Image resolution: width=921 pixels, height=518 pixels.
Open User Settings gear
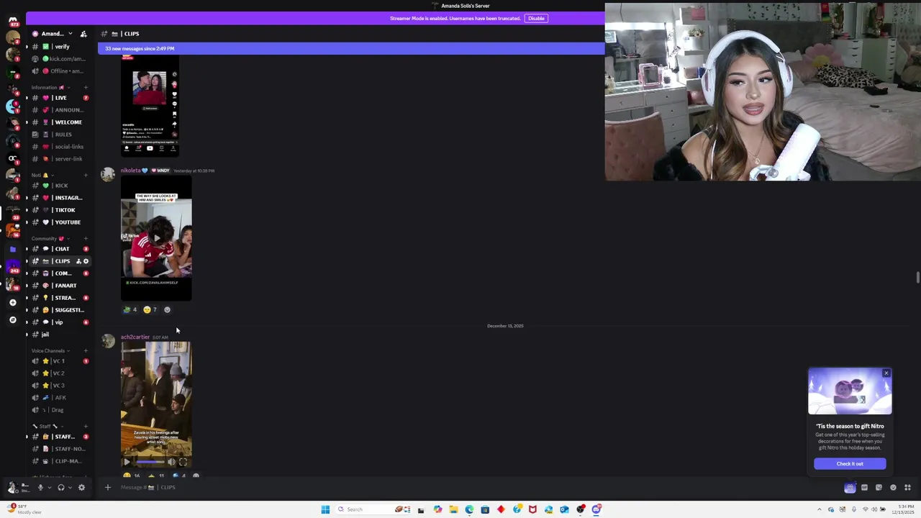coord(81,488)
